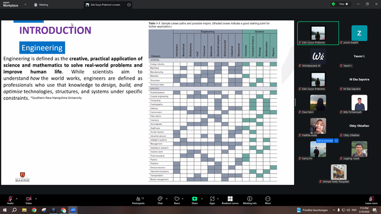Select Ahmad Fadly Rizqullah participant tile
Screen dimensions: 381x214
click(x=339, y=172)
